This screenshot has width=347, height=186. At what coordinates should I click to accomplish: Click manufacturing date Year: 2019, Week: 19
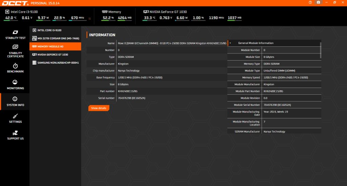pyautogui.click(x=275, y=112)
